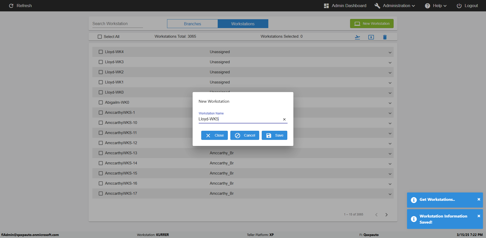Switch to the Workstations tab
The width and height of the screenshot is (486, 238).
[243, 24]
